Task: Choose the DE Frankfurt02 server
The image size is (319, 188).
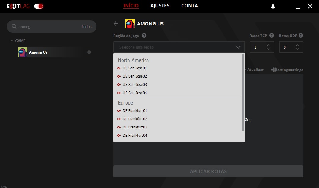Action: click(135, 119)
